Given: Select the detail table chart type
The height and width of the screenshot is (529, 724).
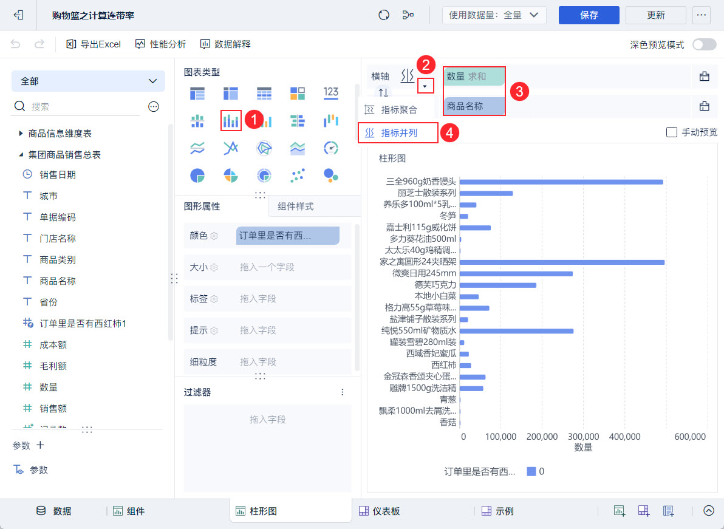Looking at the screenshot, I should (x=264, y=94).
